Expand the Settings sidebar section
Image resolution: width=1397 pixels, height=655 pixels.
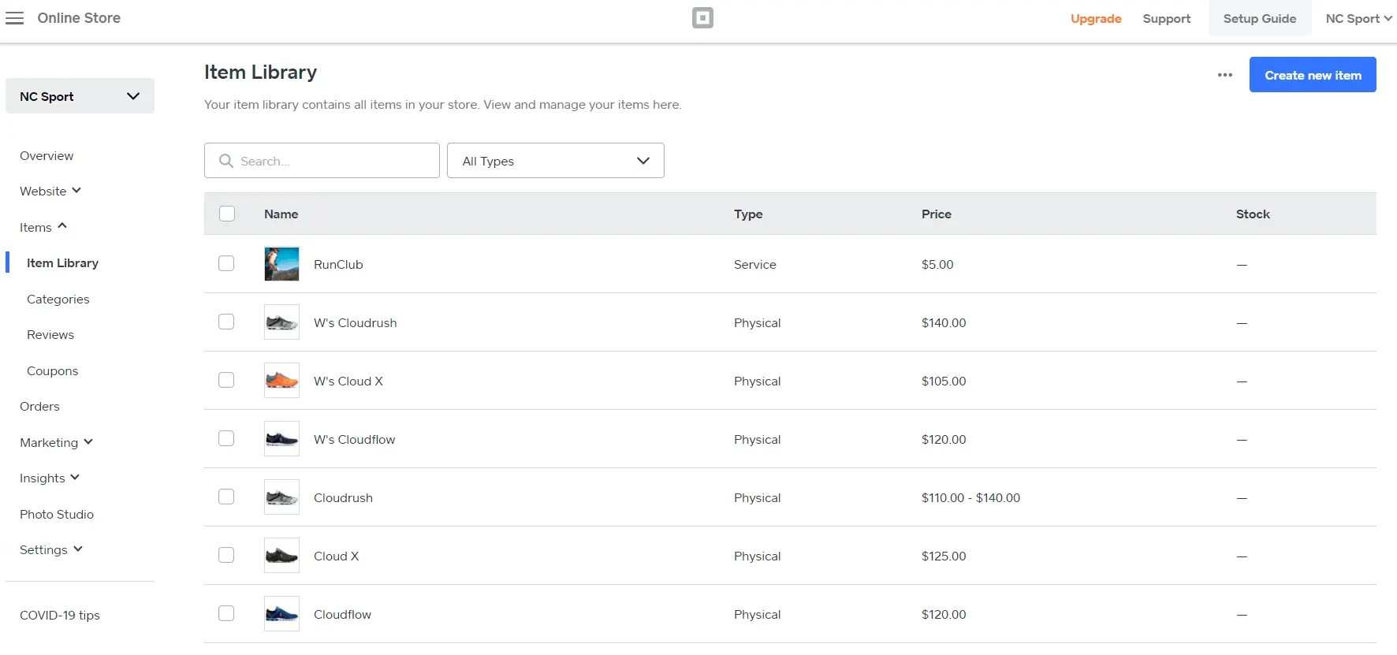pos(51,549)
